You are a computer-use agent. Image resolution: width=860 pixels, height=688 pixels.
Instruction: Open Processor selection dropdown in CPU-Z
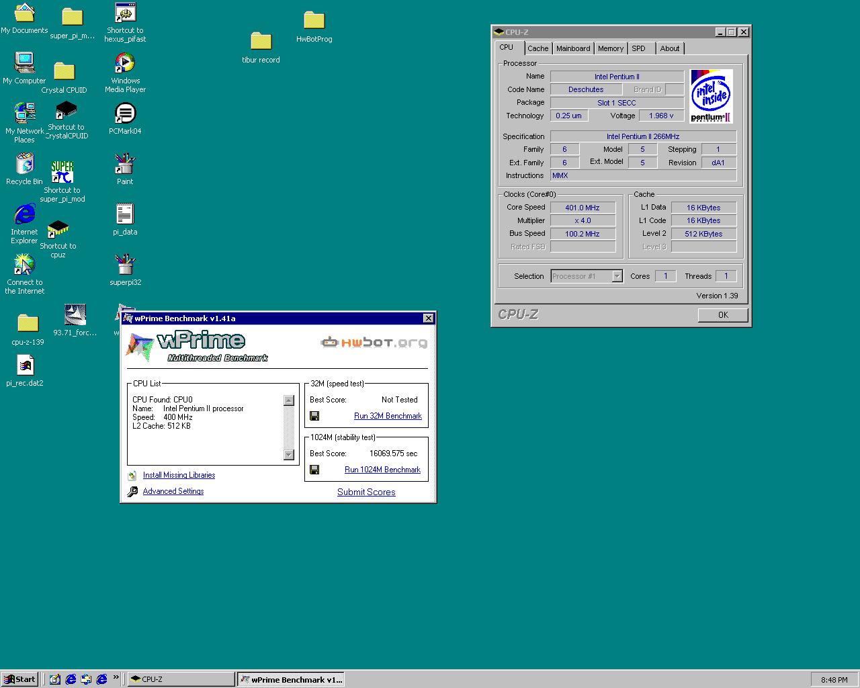pos(617,276)
